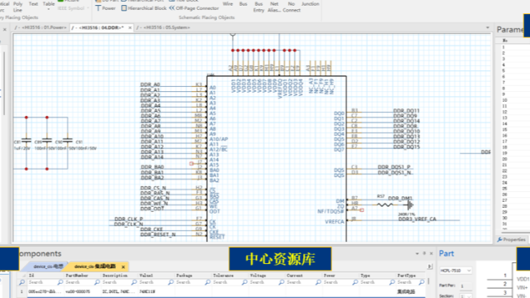Click the Components panel tab scroll arrow
Image resolution: width=530 pixels, height=298 pixels.
click(x=430, y=267)
